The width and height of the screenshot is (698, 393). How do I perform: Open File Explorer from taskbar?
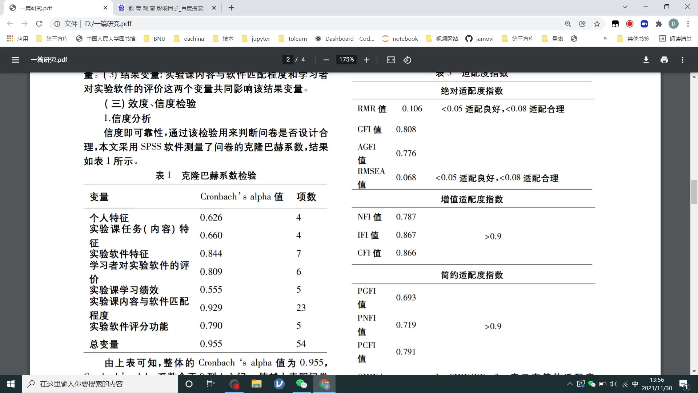(x=257, y=384)
